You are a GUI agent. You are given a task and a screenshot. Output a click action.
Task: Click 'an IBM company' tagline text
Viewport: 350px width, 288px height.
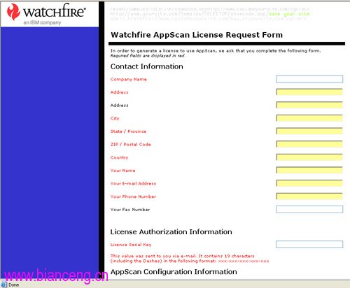click(x=42, y=22)
